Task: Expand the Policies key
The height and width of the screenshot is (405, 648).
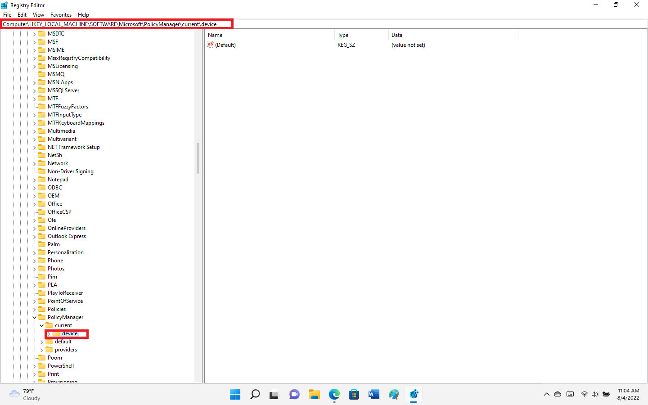Action: (x=34, y=309)
